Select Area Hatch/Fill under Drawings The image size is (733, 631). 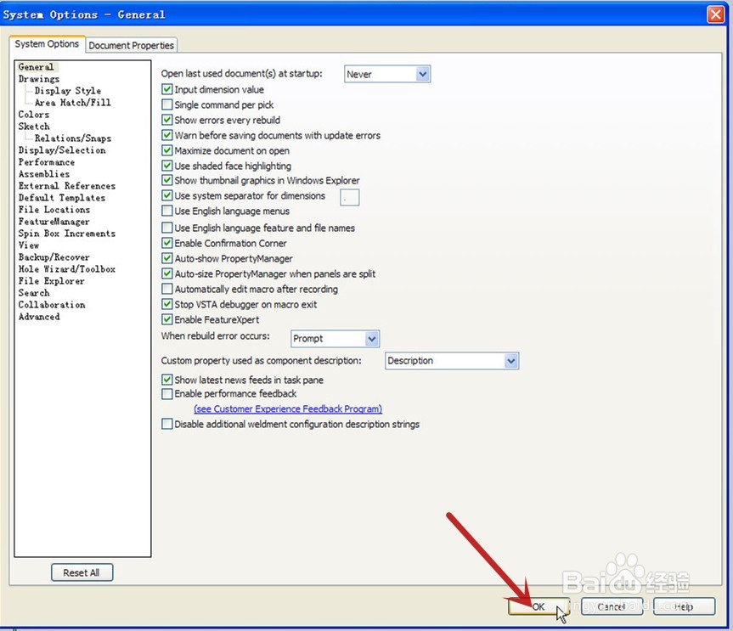click(72, 103)
